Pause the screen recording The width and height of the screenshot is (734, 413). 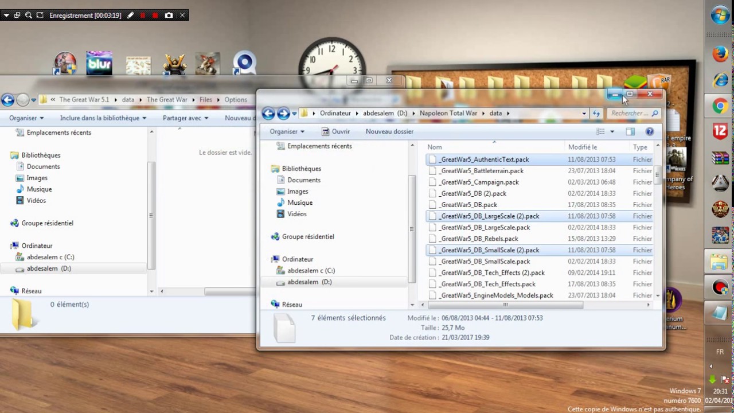143,15
